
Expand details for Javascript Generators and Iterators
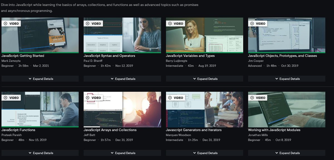pyautogui.click(x=205, y=153)
